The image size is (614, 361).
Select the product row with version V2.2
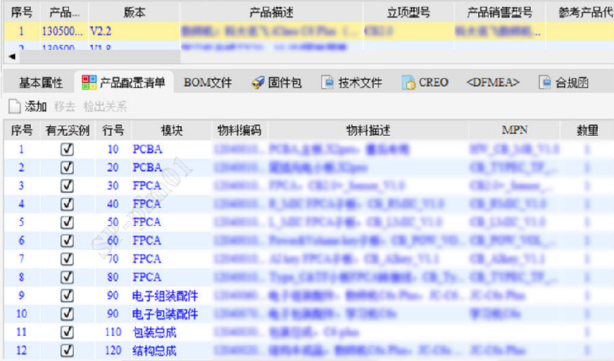coord(273,31)
